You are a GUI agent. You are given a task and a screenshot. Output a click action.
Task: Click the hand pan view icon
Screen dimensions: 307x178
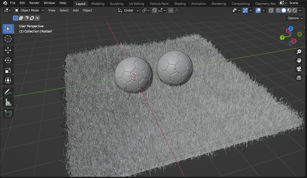coord(299,60)
